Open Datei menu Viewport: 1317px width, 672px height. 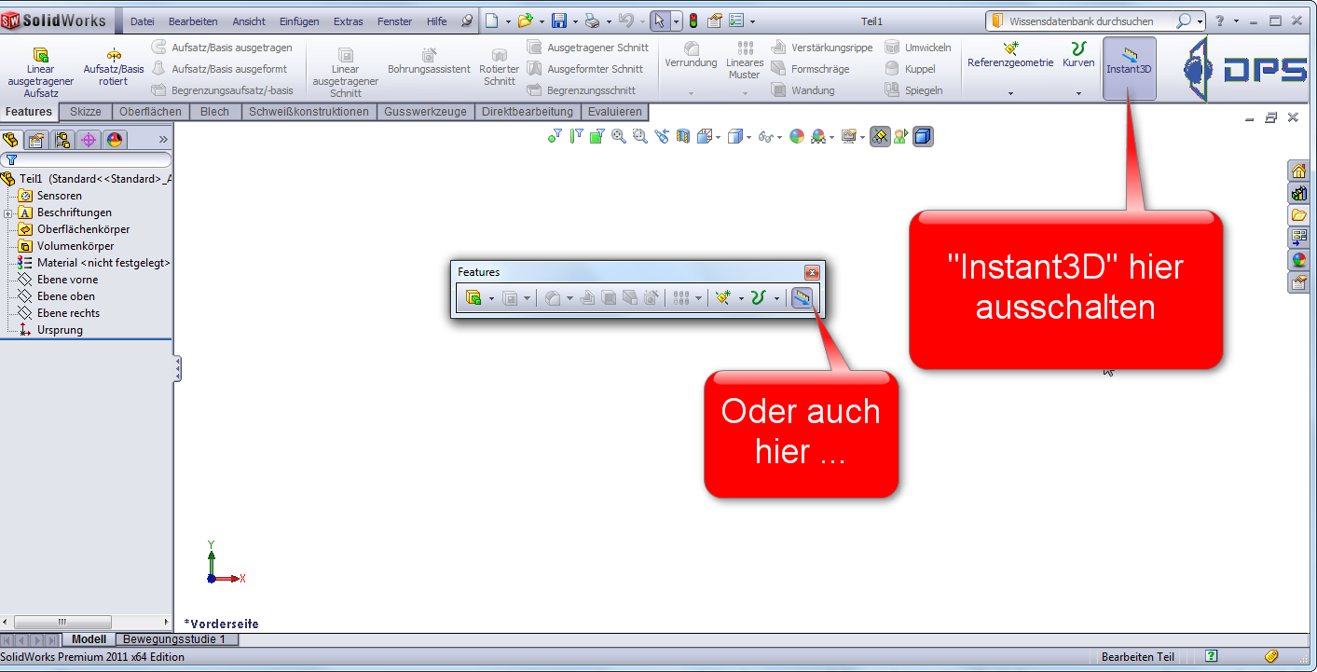[143, 21]
